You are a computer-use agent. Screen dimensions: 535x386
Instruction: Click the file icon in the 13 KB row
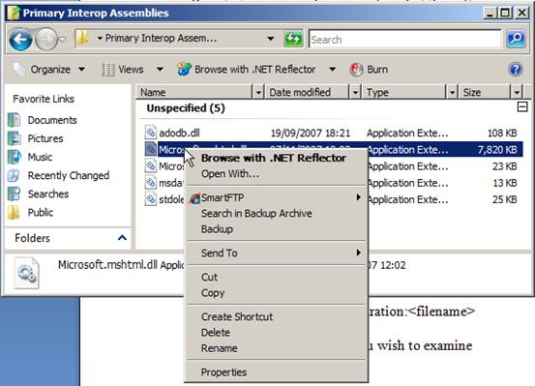click(150, 182)
